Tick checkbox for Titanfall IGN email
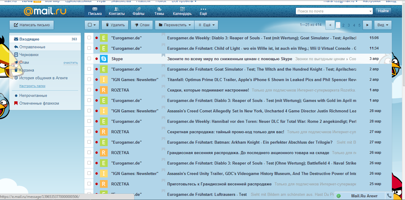405x200 pixels. 89,79
